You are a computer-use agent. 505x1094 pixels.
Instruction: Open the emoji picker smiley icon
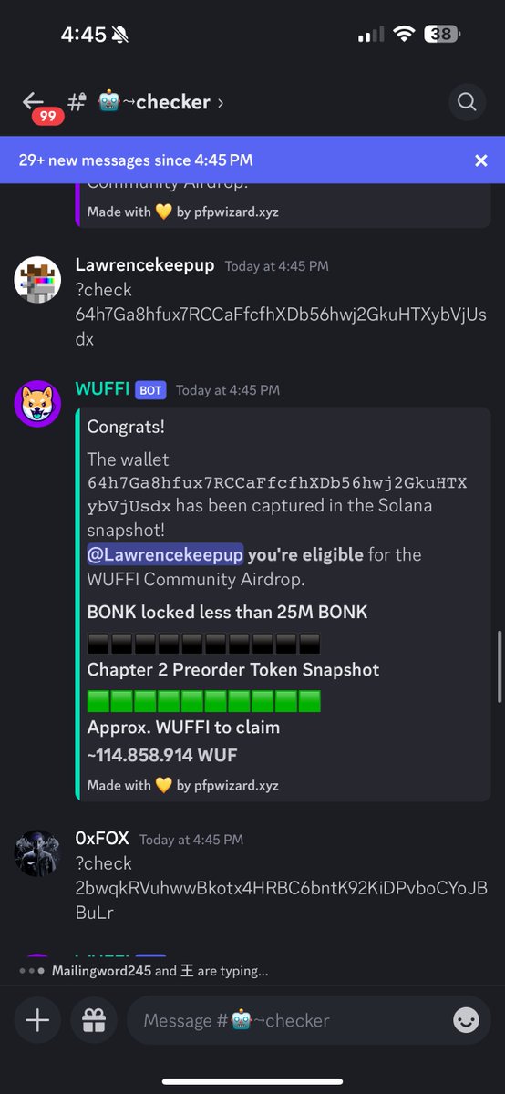(x=466, y=1020)
